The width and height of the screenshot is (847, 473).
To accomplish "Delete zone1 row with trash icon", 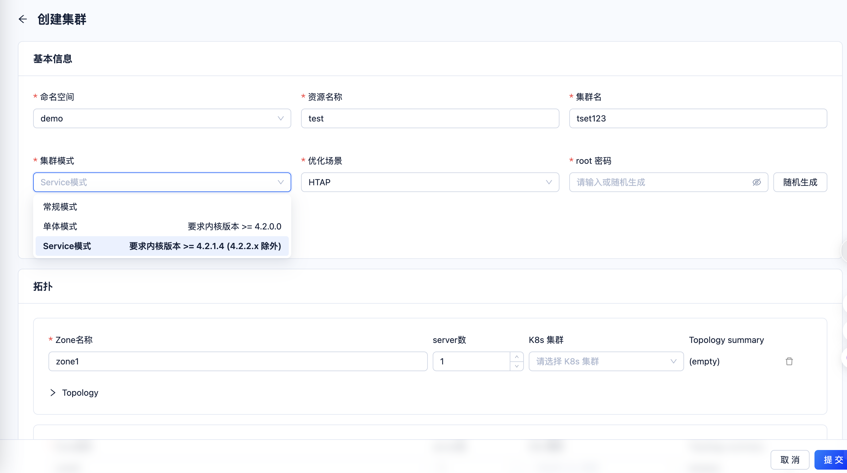I will [789, 361].
